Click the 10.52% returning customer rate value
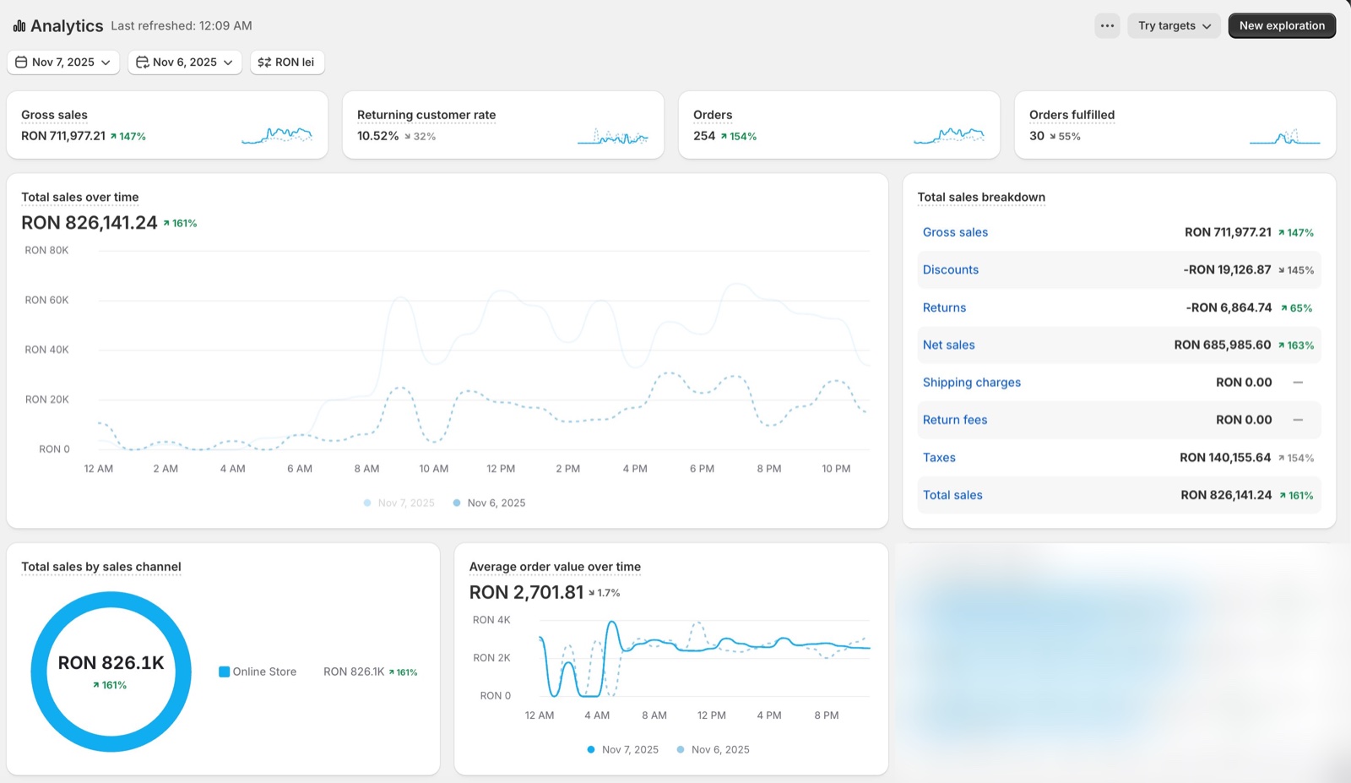Screen dimensions: 1351x783 (x=377, y=136)
